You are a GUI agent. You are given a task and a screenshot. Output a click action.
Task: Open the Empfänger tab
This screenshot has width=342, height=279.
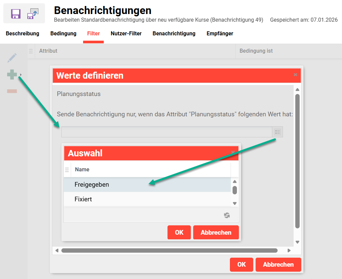point(220,33)
